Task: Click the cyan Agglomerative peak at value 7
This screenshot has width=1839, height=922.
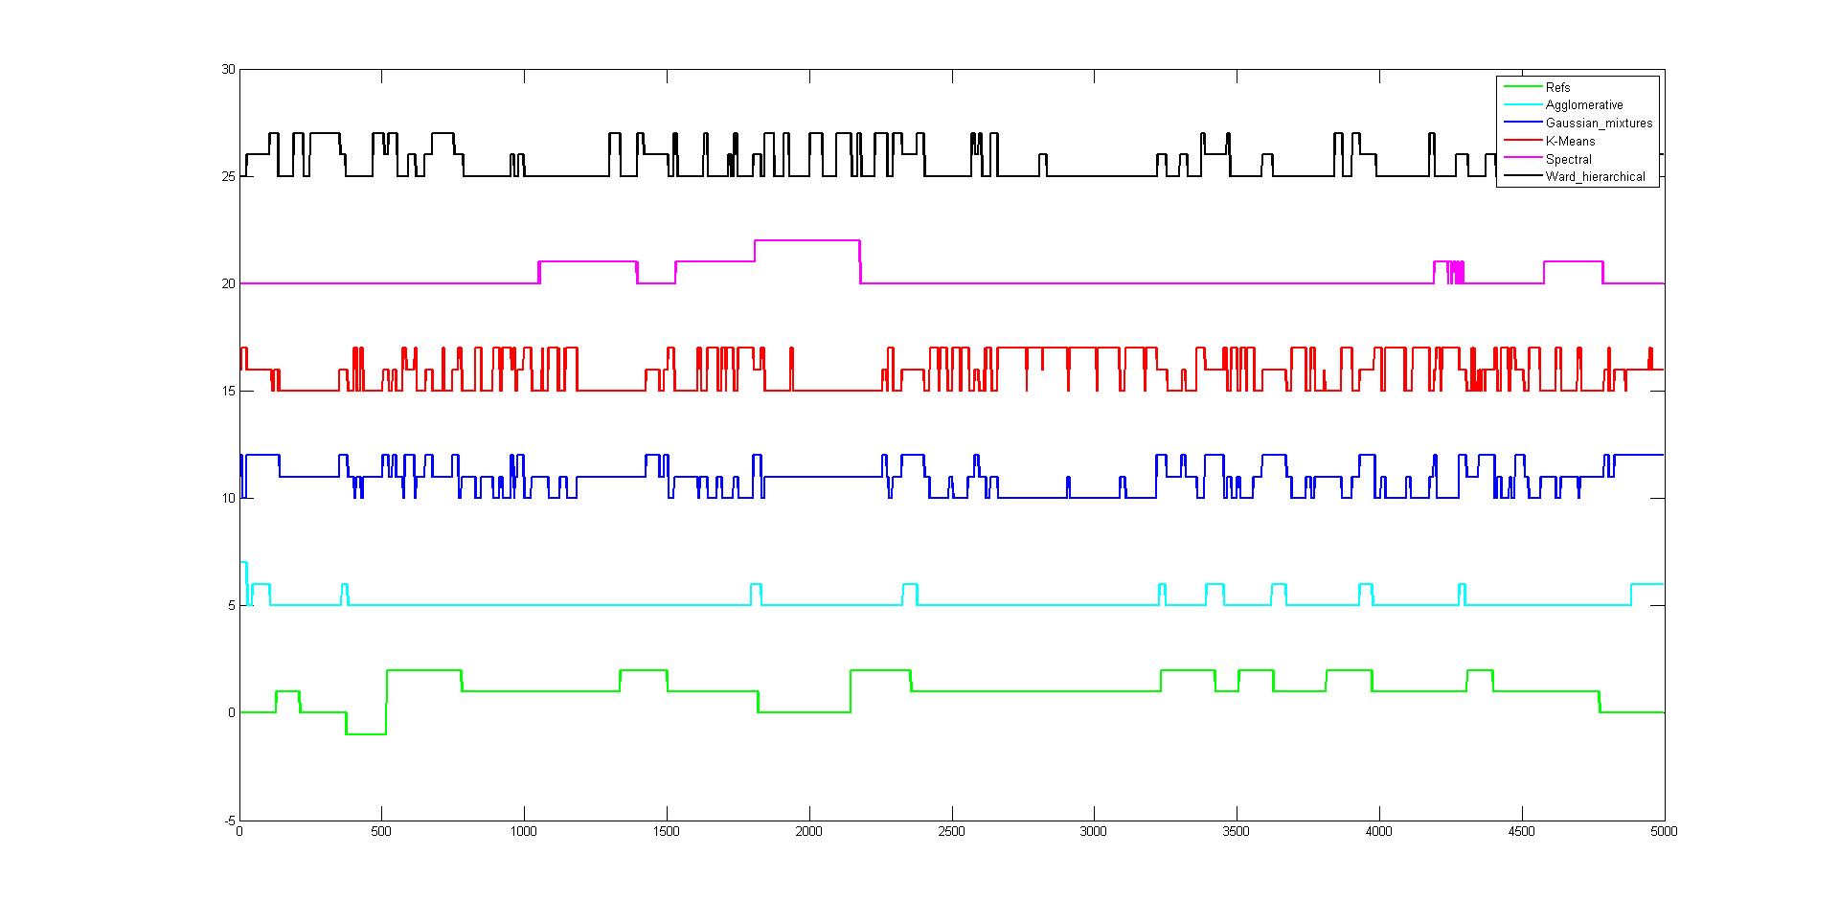Action: coord(243,563)
